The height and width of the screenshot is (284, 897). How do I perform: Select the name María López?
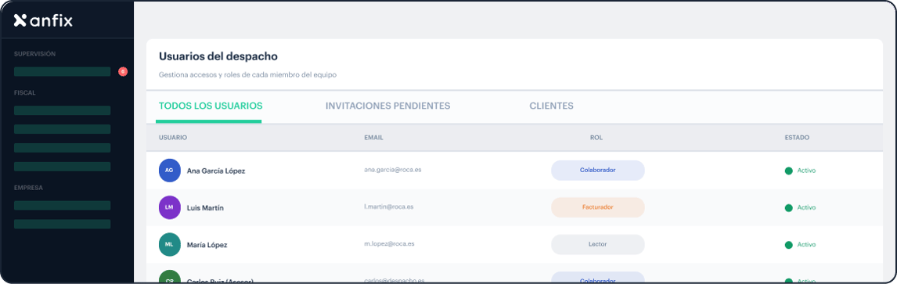coord(207,245)
